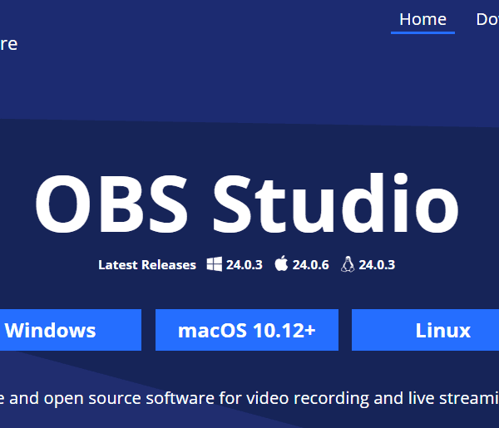Click the Linux version 24.0.3 beside the penguin

(x=377, y=265)
